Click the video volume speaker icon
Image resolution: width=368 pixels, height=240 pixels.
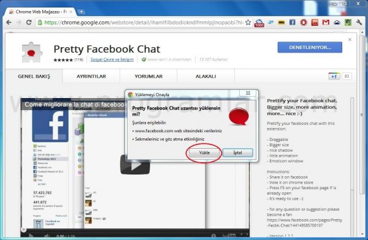tap(47, 236)
